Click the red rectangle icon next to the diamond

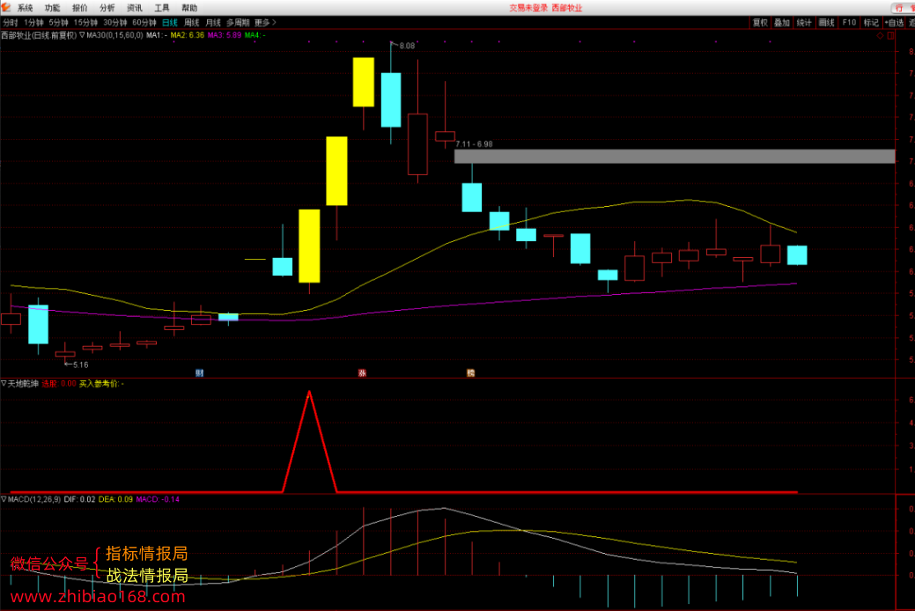pos(890,35)
